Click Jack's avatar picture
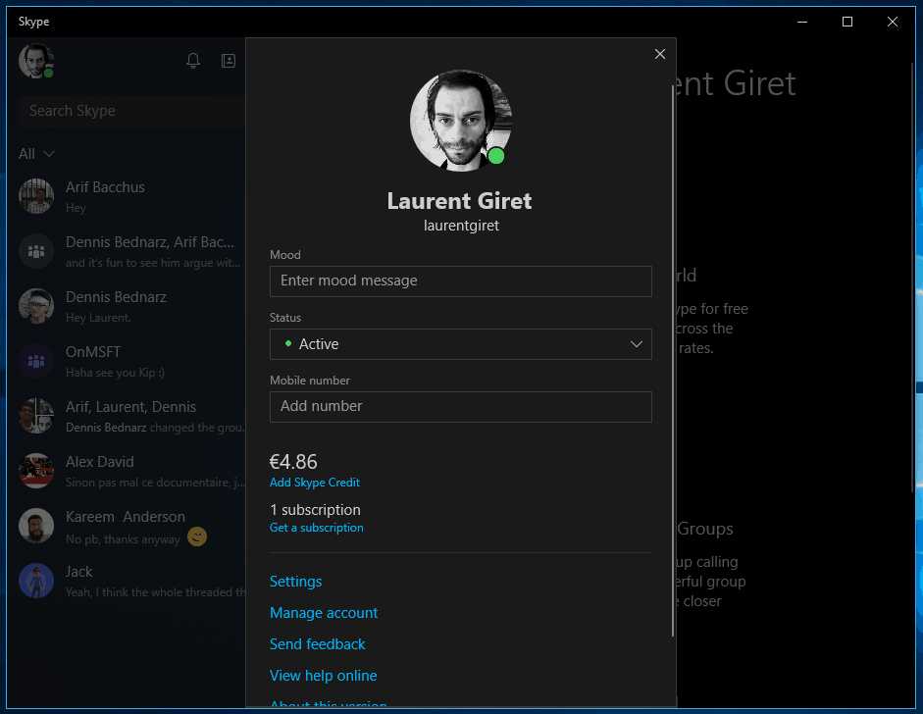923x714 pixels. (x=36, y=581)
